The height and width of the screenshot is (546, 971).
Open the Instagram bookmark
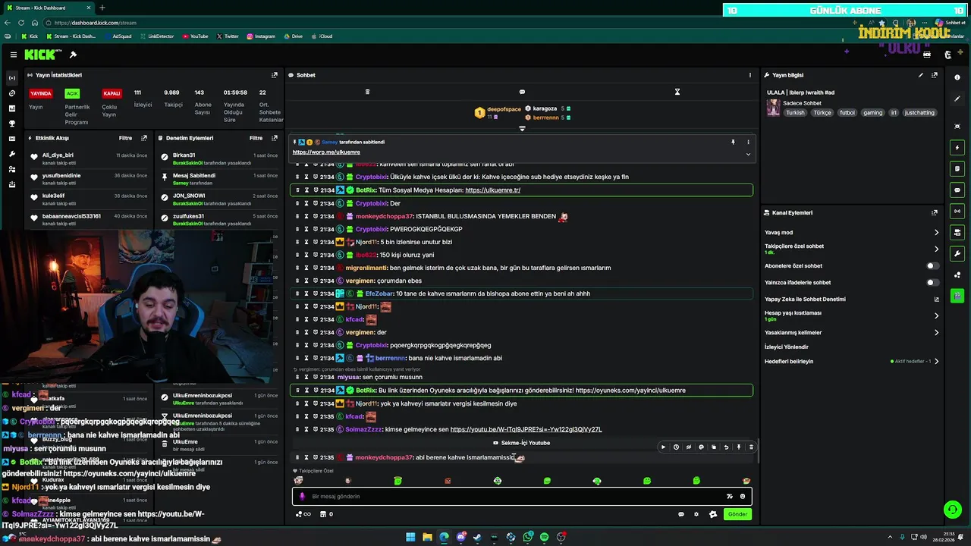click(260, 36)
